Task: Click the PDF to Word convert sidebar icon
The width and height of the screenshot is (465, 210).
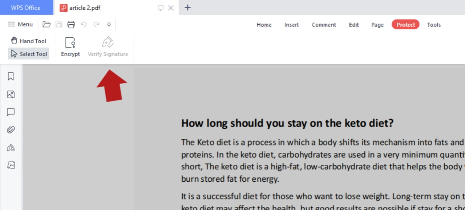Action: tap(11, 165)
